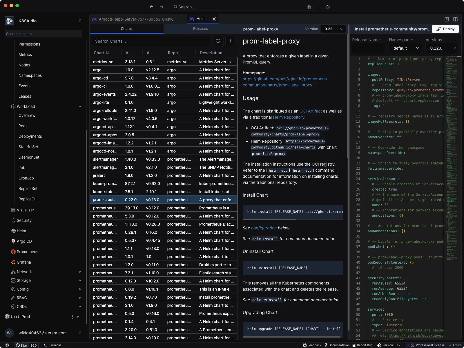Click the top Search bar
This screenshot has height=348, width=464.
(x=243, y=7)
